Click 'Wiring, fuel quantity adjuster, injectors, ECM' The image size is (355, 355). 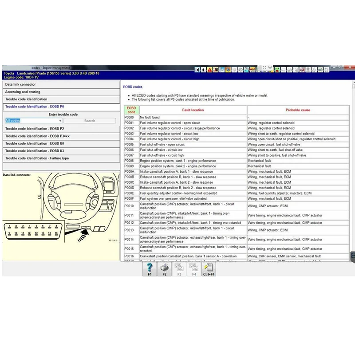(298, 193)
